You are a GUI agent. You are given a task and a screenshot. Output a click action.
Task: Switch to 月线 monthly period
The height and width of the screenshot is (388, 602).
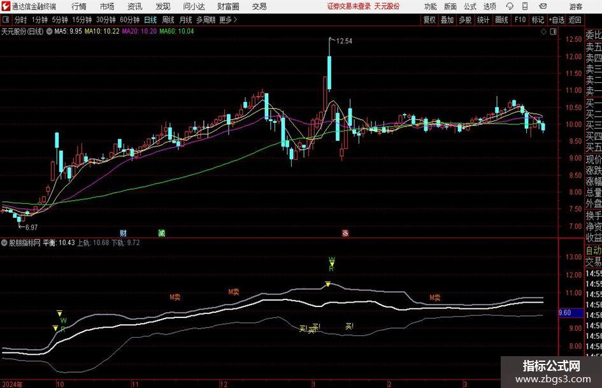[x=185, y=20]
